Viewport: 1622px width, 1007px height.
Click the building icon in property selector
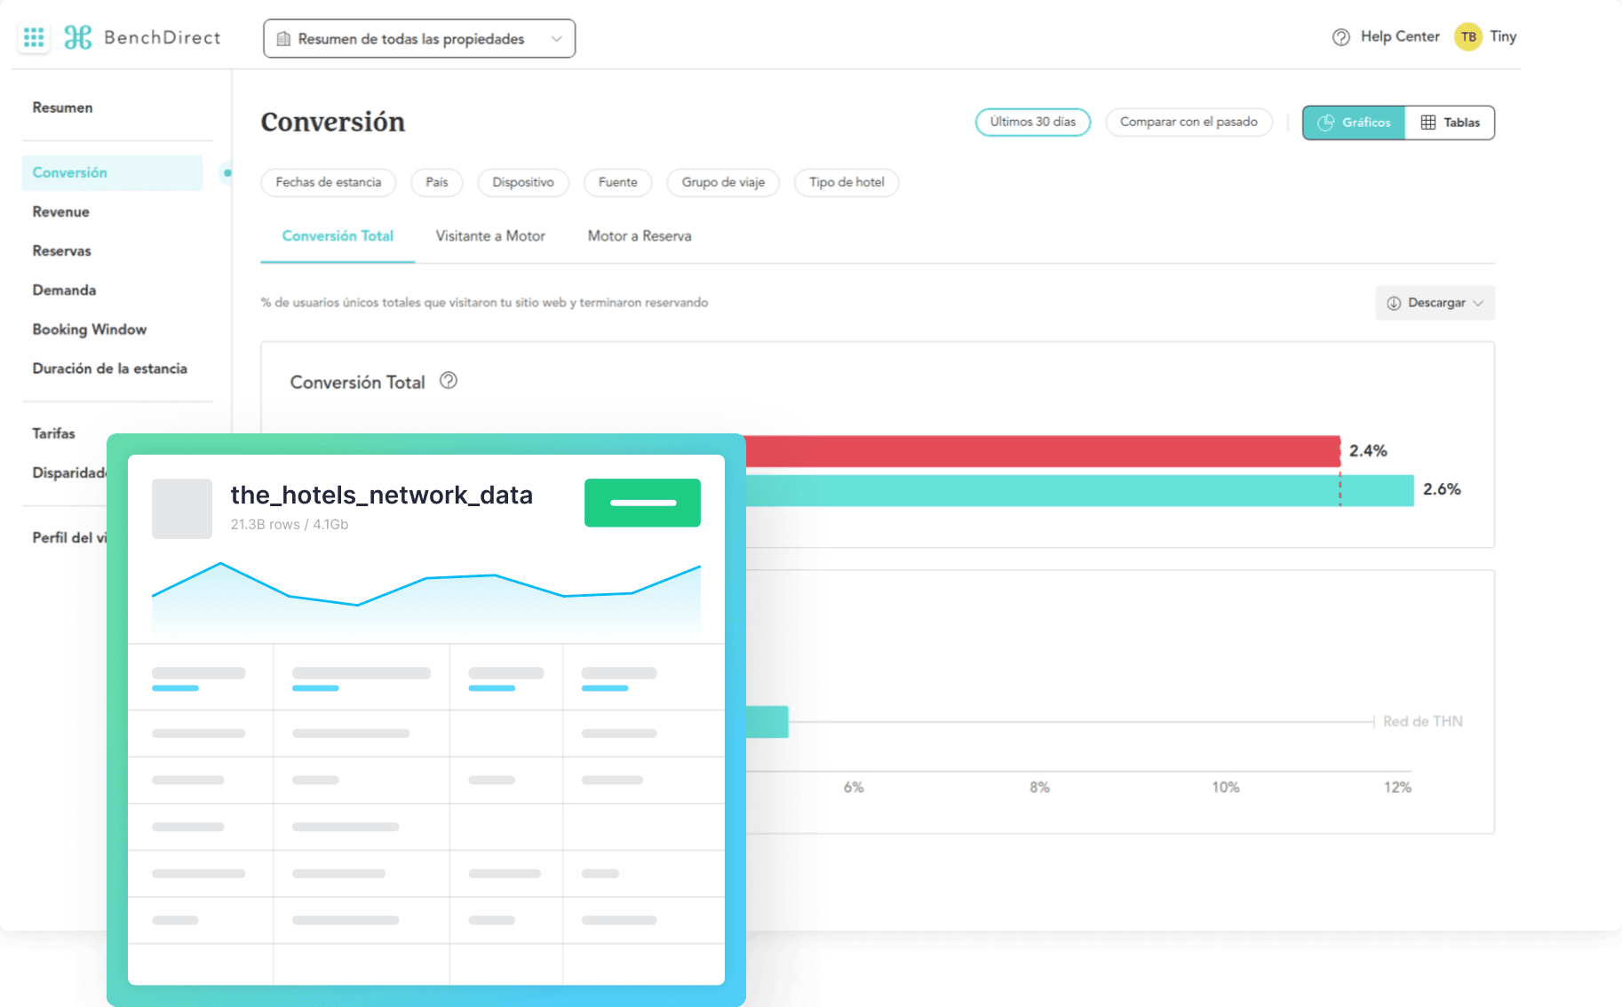pyautogui.click(x=283, y=39)
